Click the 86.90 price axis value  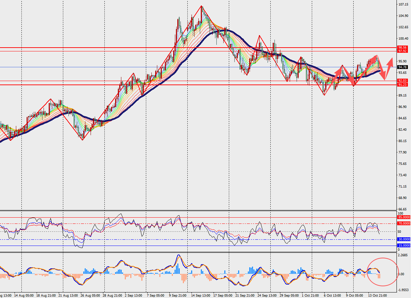tap(403, 107)
